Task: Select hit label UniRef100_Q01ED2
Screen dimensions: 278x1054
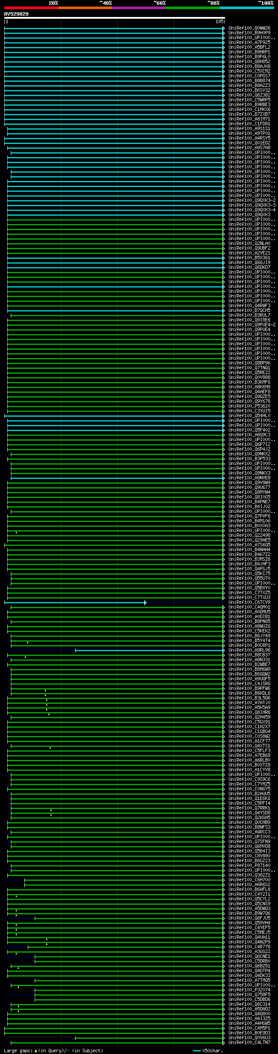Action: click(249, 143)
